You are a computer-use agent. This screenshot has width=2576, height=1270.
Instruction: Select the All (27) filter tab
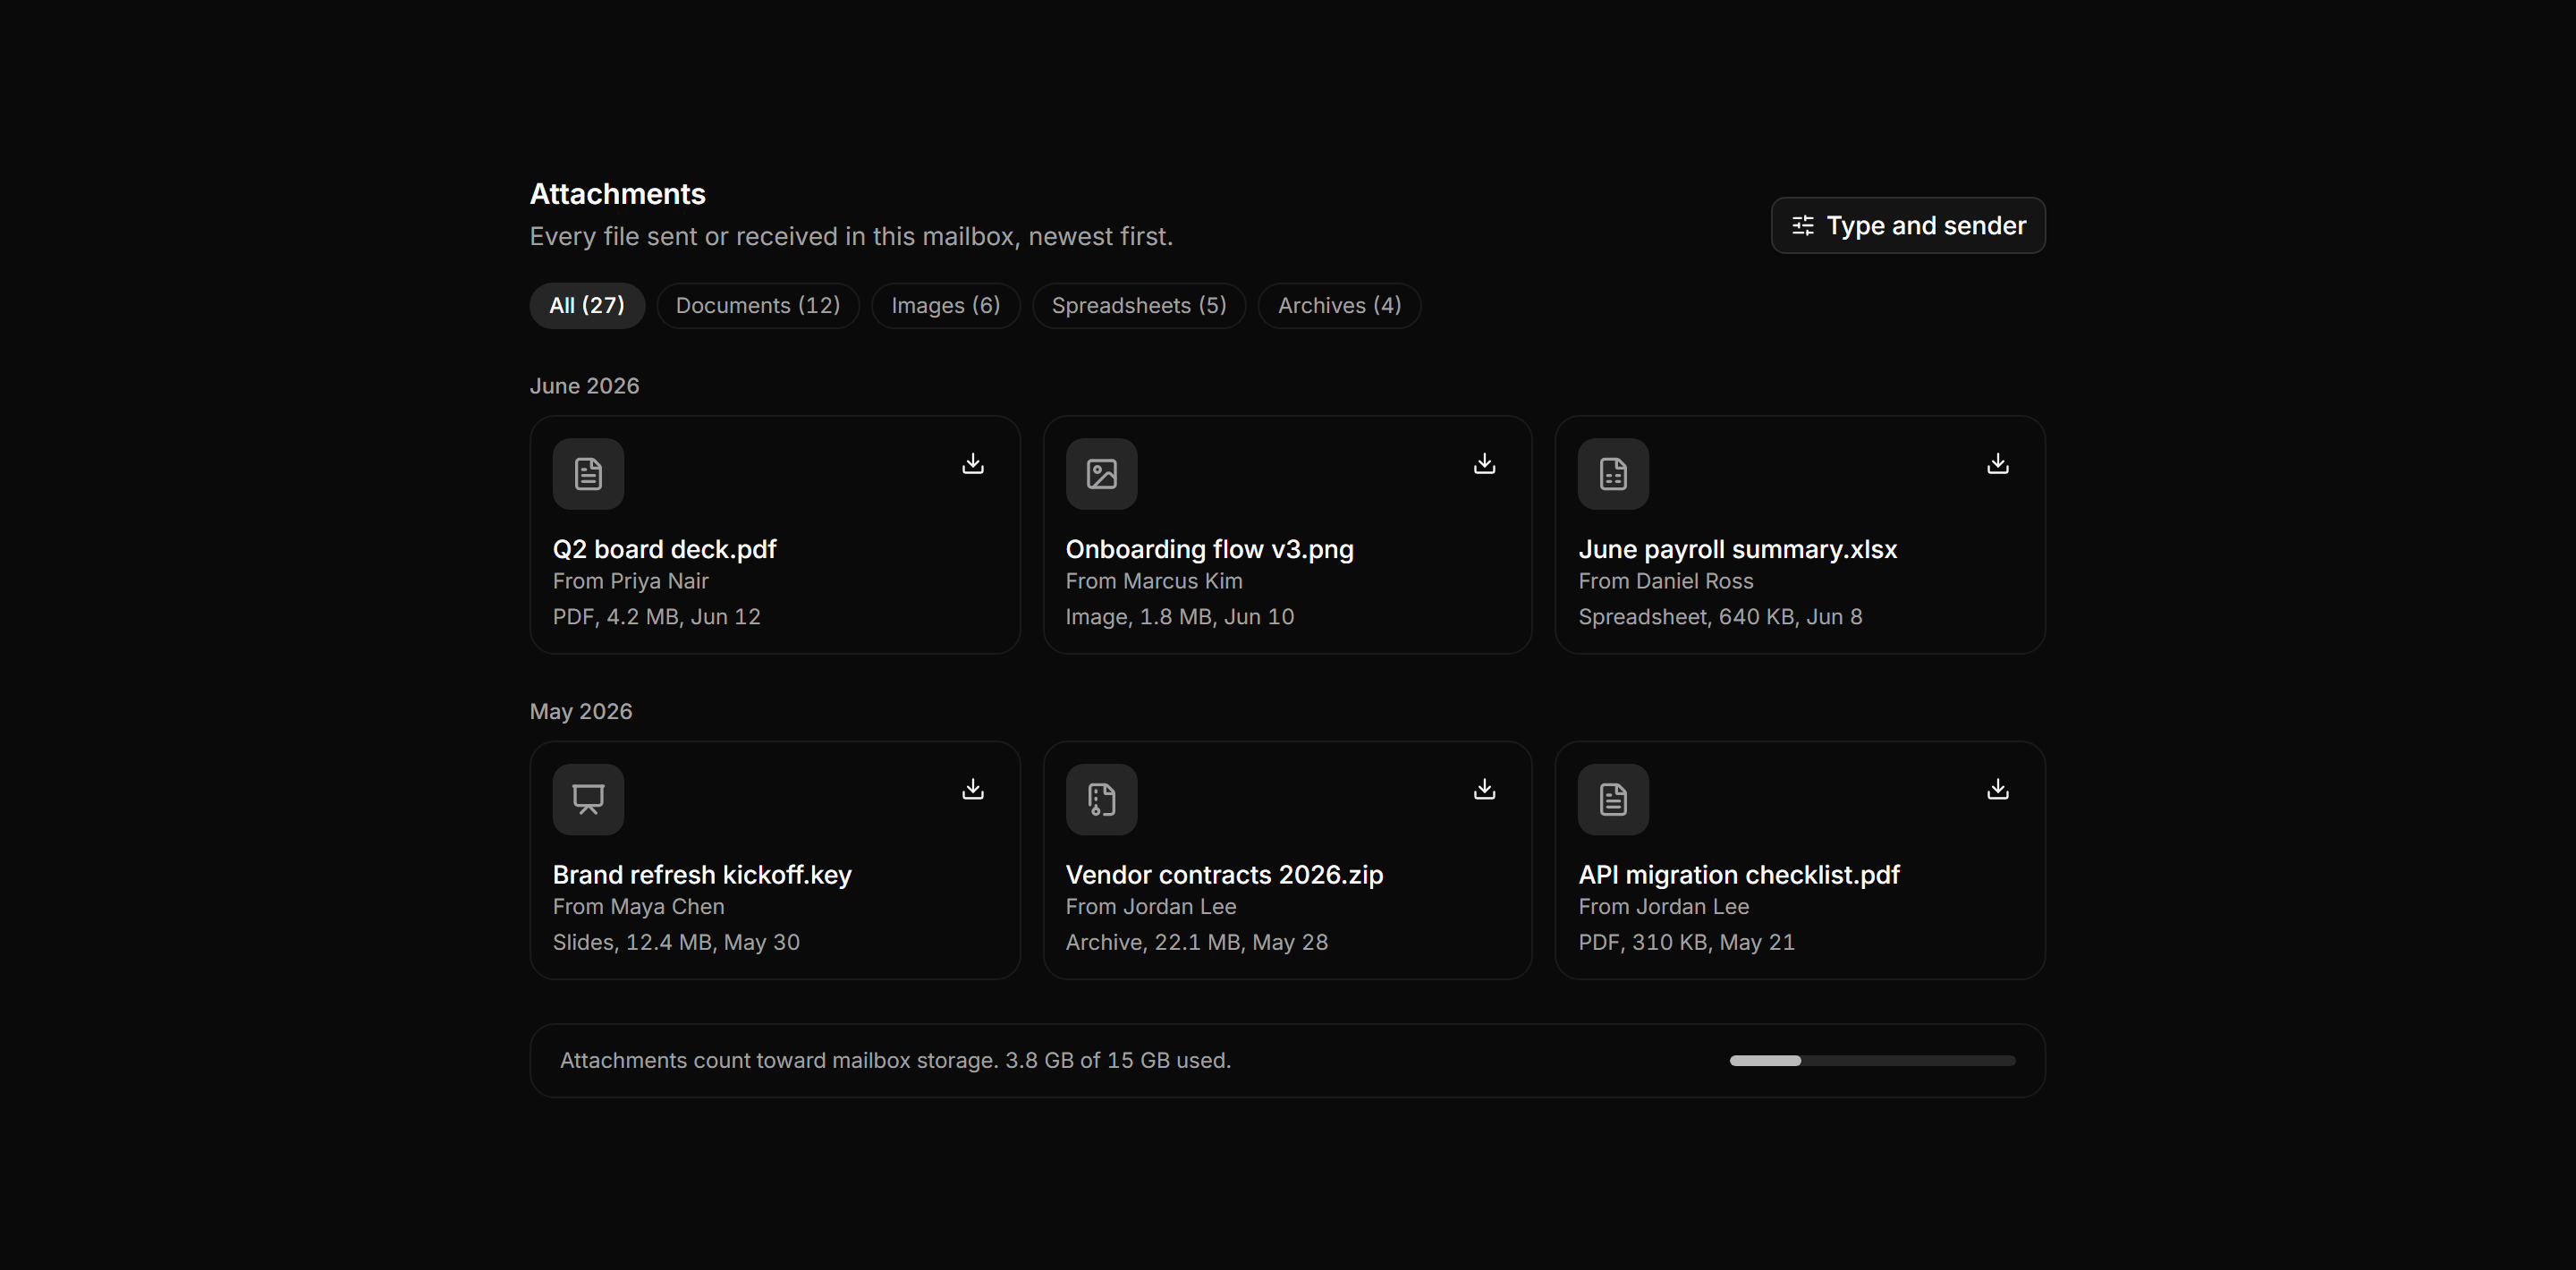coord(587,306)
